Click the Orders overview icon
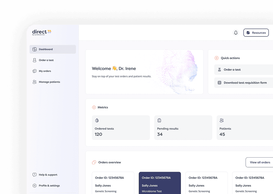Image resolution: width=273 pixels, height=194 pixels. point(94,162)
